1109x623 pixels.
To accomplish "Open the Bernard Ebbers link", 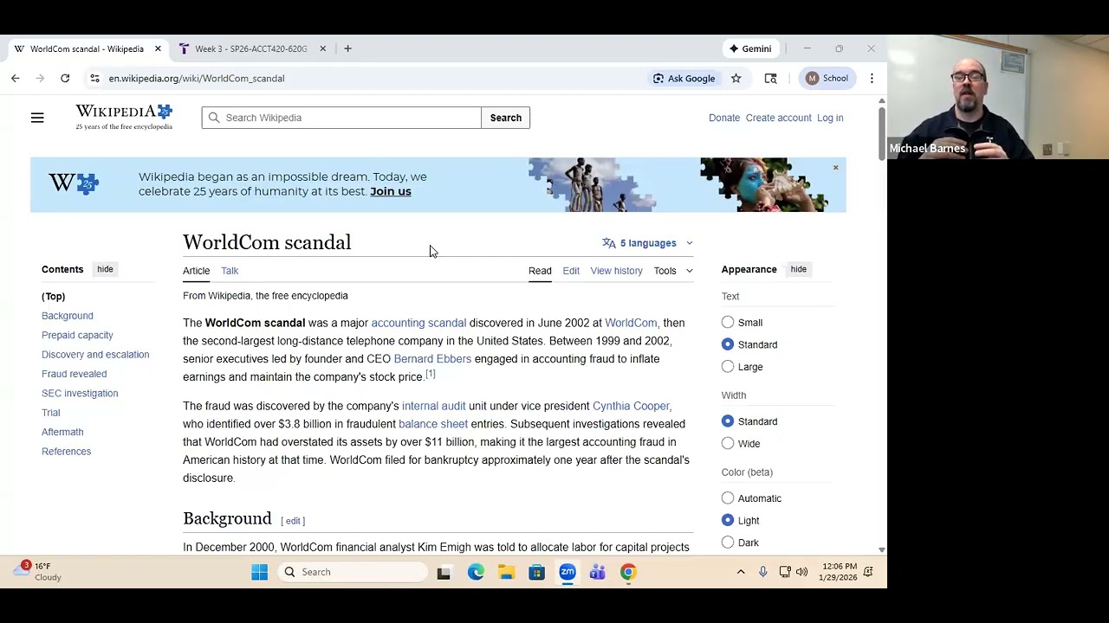I will [x=432, y=359].
